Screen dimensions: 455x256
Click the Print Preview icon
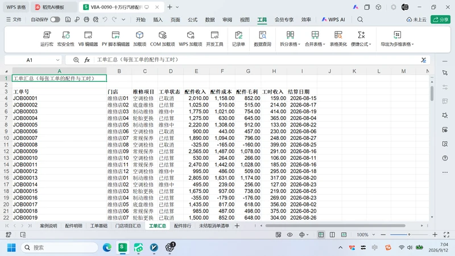96,19
